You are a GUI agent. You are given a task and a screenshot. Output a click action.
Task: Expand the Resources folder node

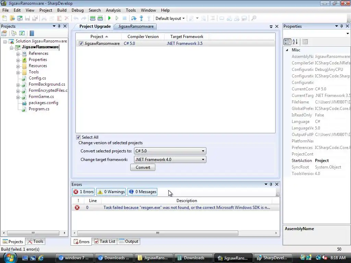(x=18, y=66)
